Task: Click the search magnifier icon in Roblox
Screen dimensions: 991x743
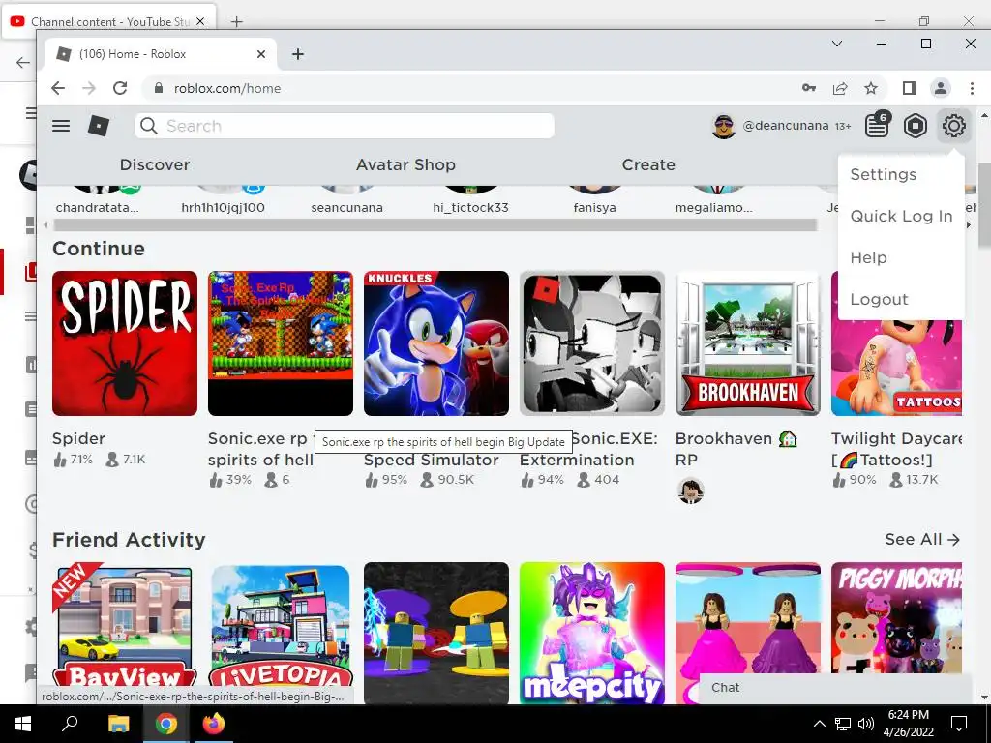Action: tap(148, 126)
